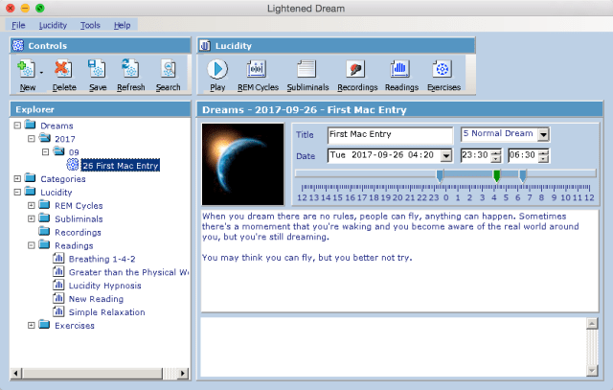Collapse the Dreams tree node
Image resolution: width=613 pixels, height=390 pixels.
pyautogui.click(x=17, y=125)
